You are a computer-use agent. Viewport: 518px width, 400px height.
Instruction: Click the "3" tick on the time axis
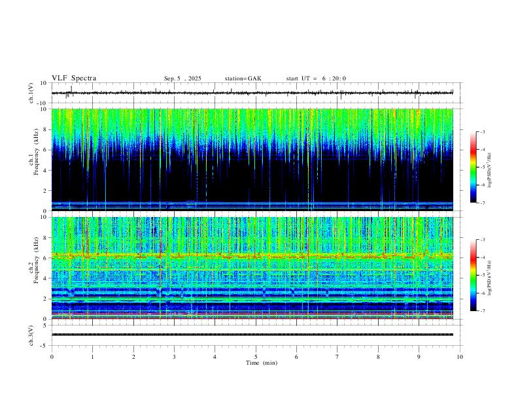[174, 357]
